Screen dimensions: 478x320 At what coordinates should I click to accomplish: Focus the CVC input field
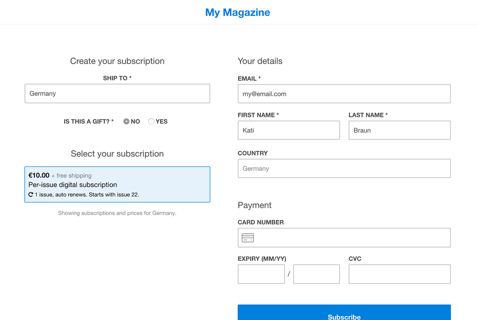coord(400,274)
